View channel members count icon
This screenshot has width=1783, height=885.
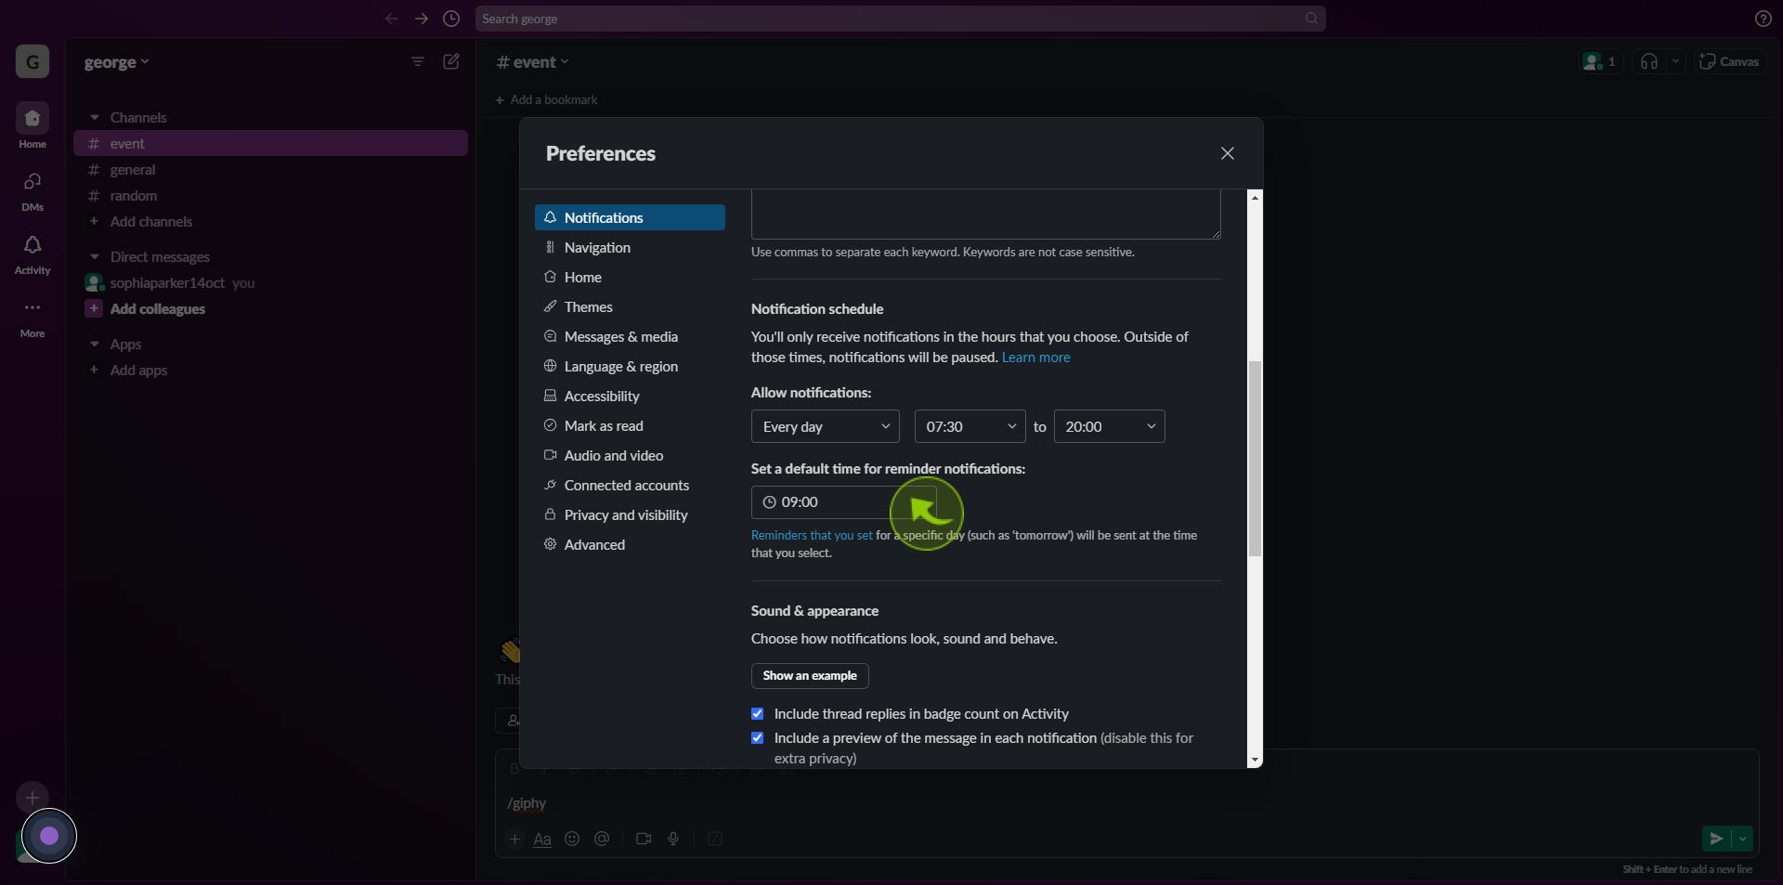click(x=1600, y=61)
